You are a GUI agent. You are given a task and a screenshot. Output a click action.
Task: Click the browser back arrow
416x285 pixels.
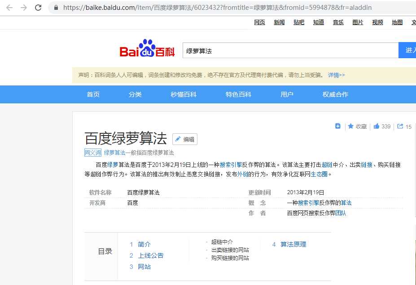(x=9, y=8)
